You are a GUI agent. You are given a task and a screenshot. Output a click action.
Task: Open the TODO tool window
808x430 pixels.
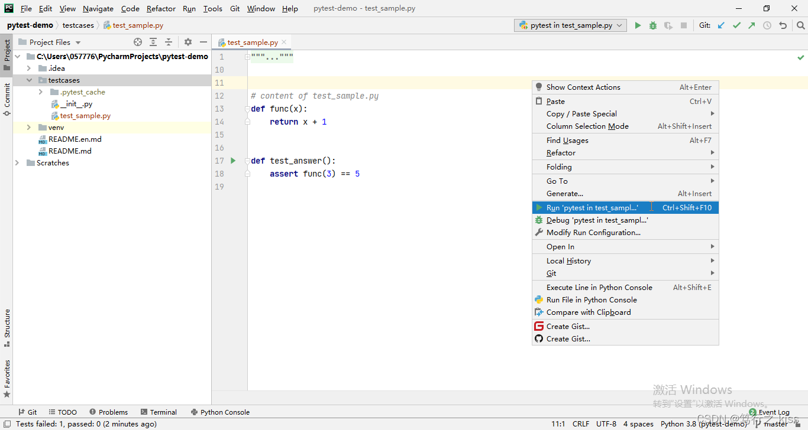(x=63, y=412)
